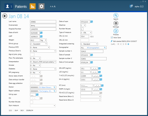Expand the IVF pregnancy dropdown
The image size is (148, 116).
tap(39, 73)
